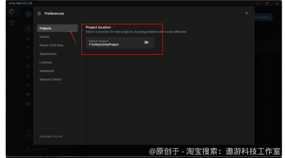The image size is (285, 158).
Task: Click the Learn graduation cap icon in sidebar
Action: [x=28, y=47]
